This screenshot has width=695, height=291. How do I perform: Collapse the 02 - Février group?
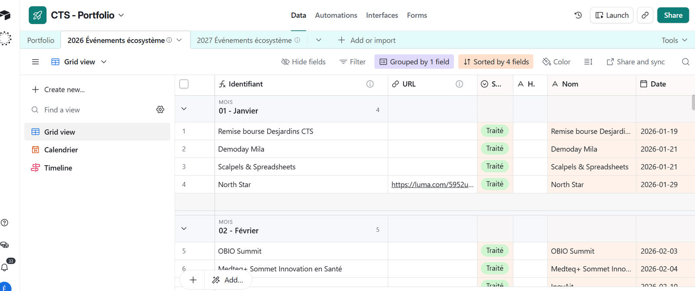tap(184, 228)
